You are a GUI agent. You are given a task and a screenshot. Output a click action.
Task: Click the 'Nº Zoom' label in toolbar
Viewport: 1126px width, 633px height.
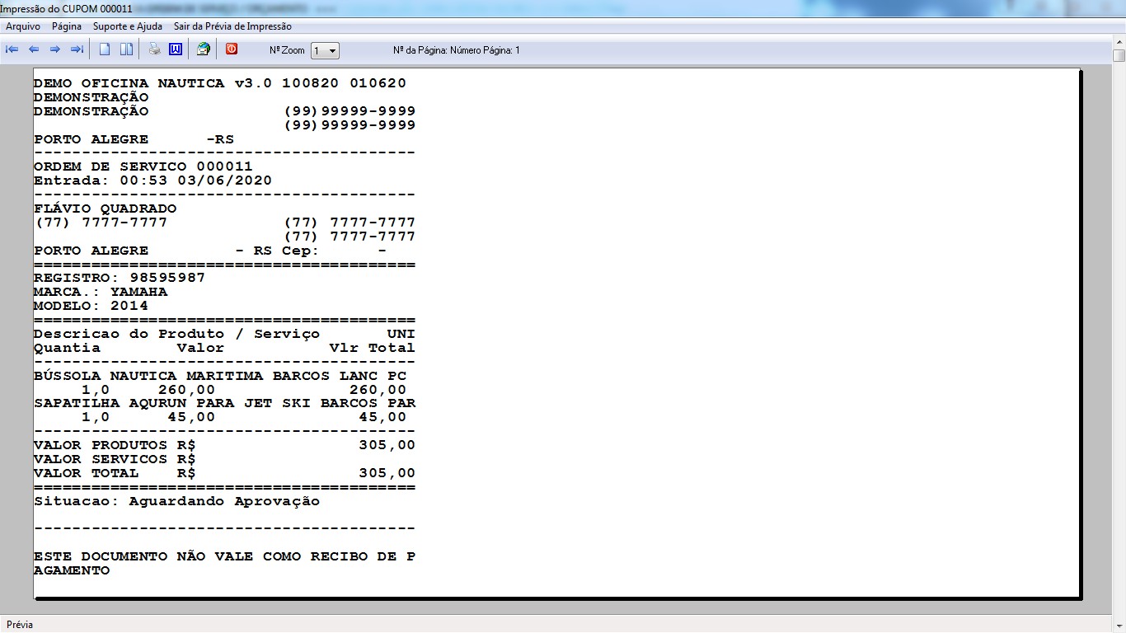tap(287, 50)
